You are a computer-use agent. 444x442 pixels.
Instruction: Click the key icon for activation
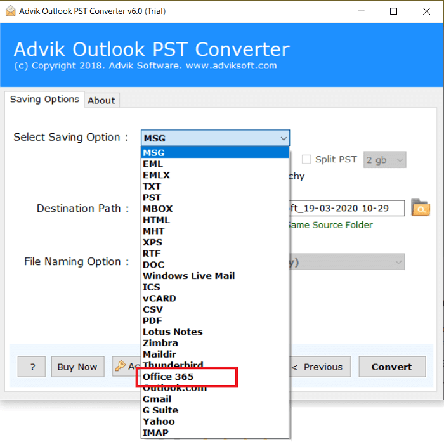(120, 365)
